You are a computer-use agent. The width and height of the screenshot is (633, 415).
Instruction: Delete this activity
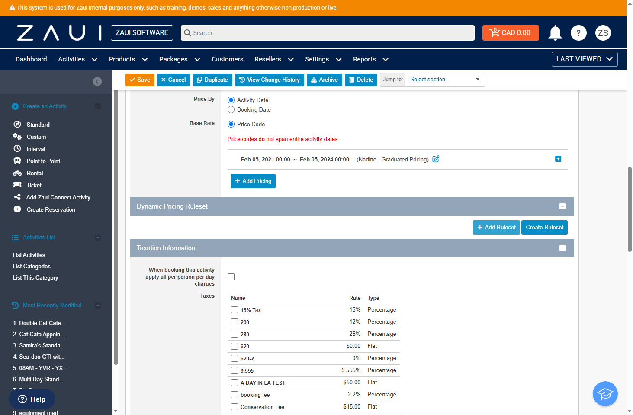361,80
